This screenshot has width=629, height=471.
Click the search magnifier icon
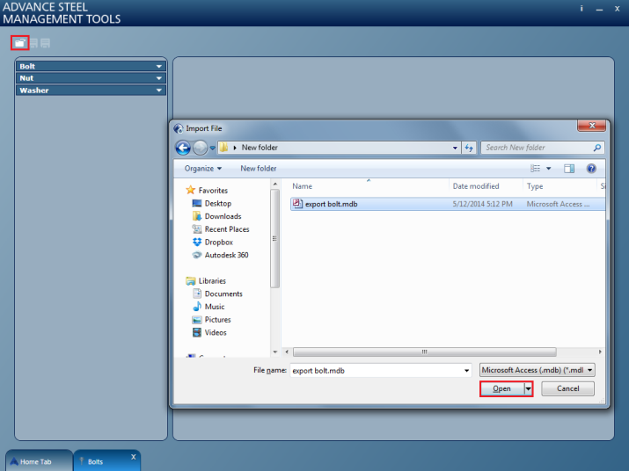pos(597,148)
